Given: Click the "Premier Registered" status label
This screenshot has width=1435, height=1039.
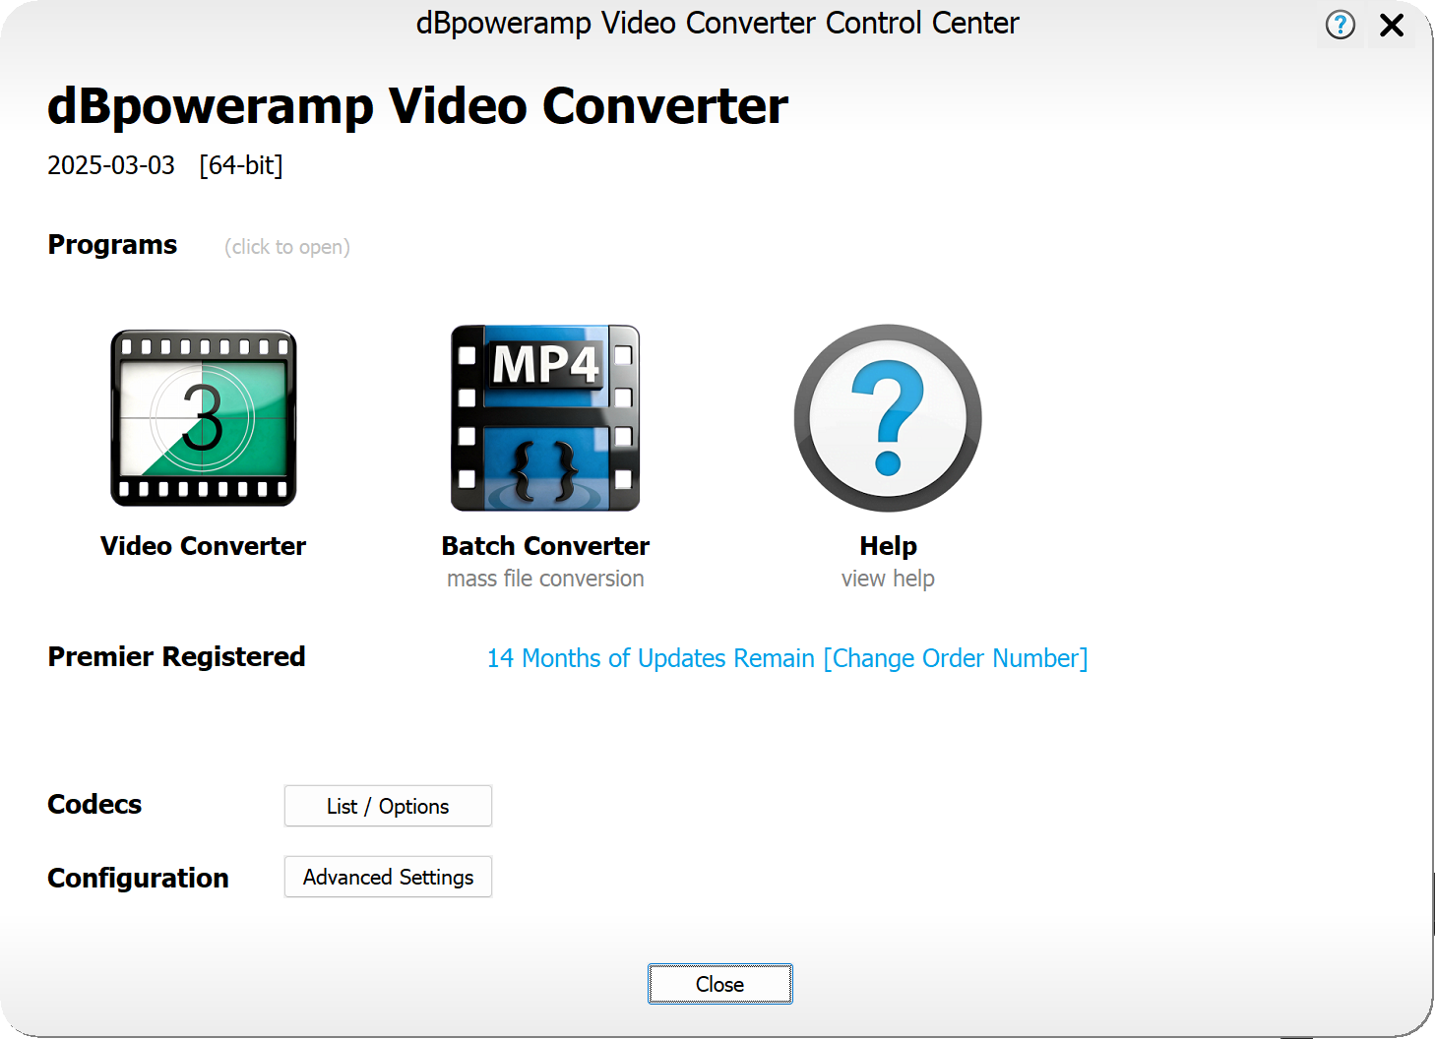Looking at the screenshot, I should (177, 657).
